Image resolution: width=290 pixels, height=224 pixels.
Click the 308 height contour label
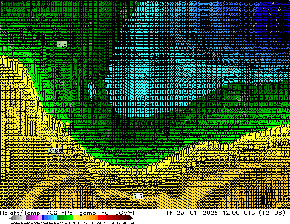coord(62,44)
